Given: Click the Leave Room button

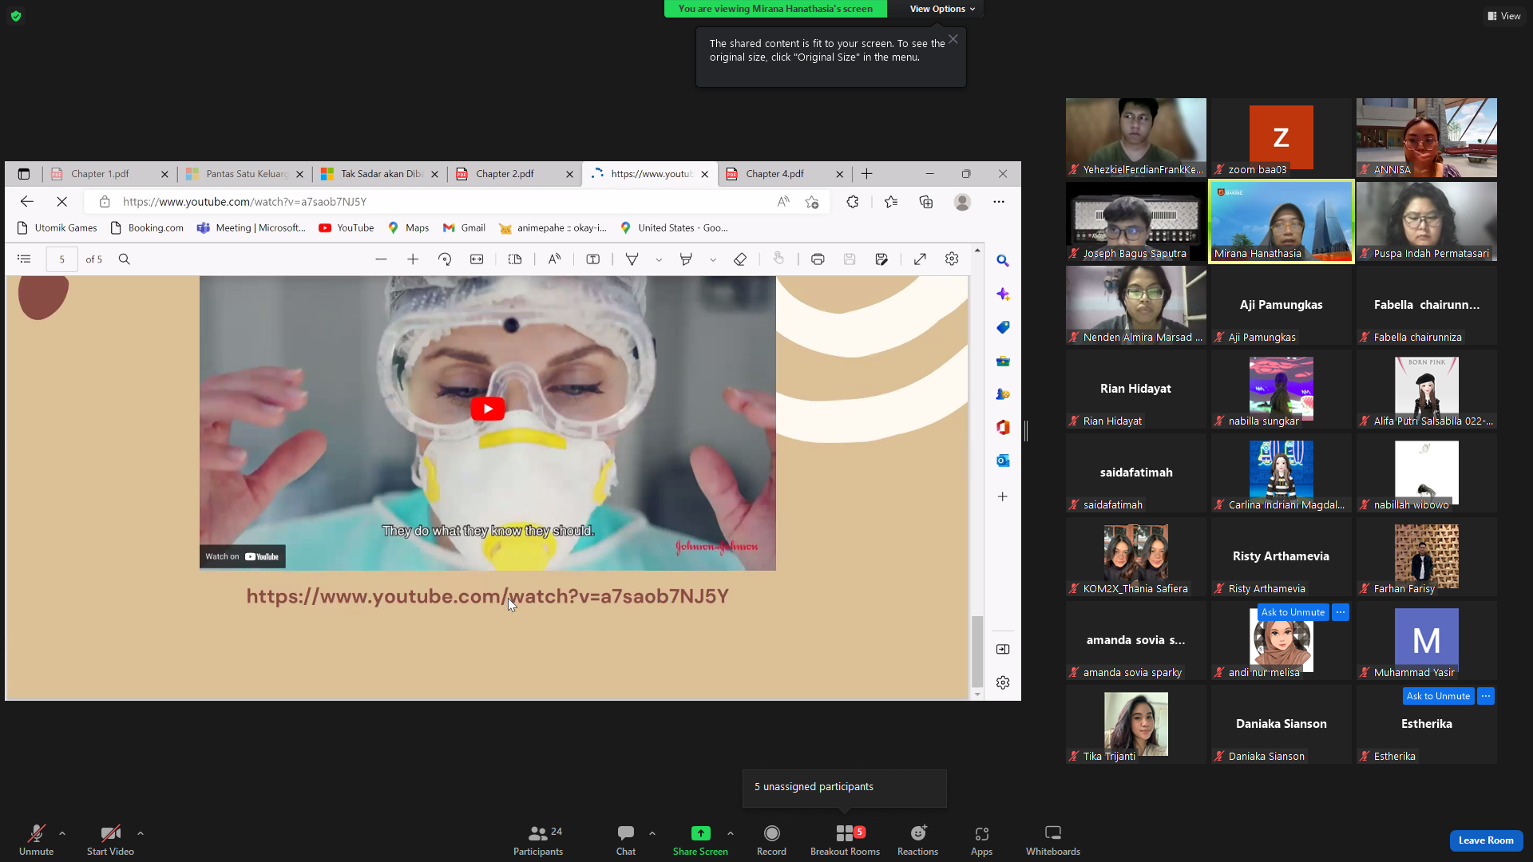Looking at the screenshot, I should pyautogui.click(x=1486, y=840).
